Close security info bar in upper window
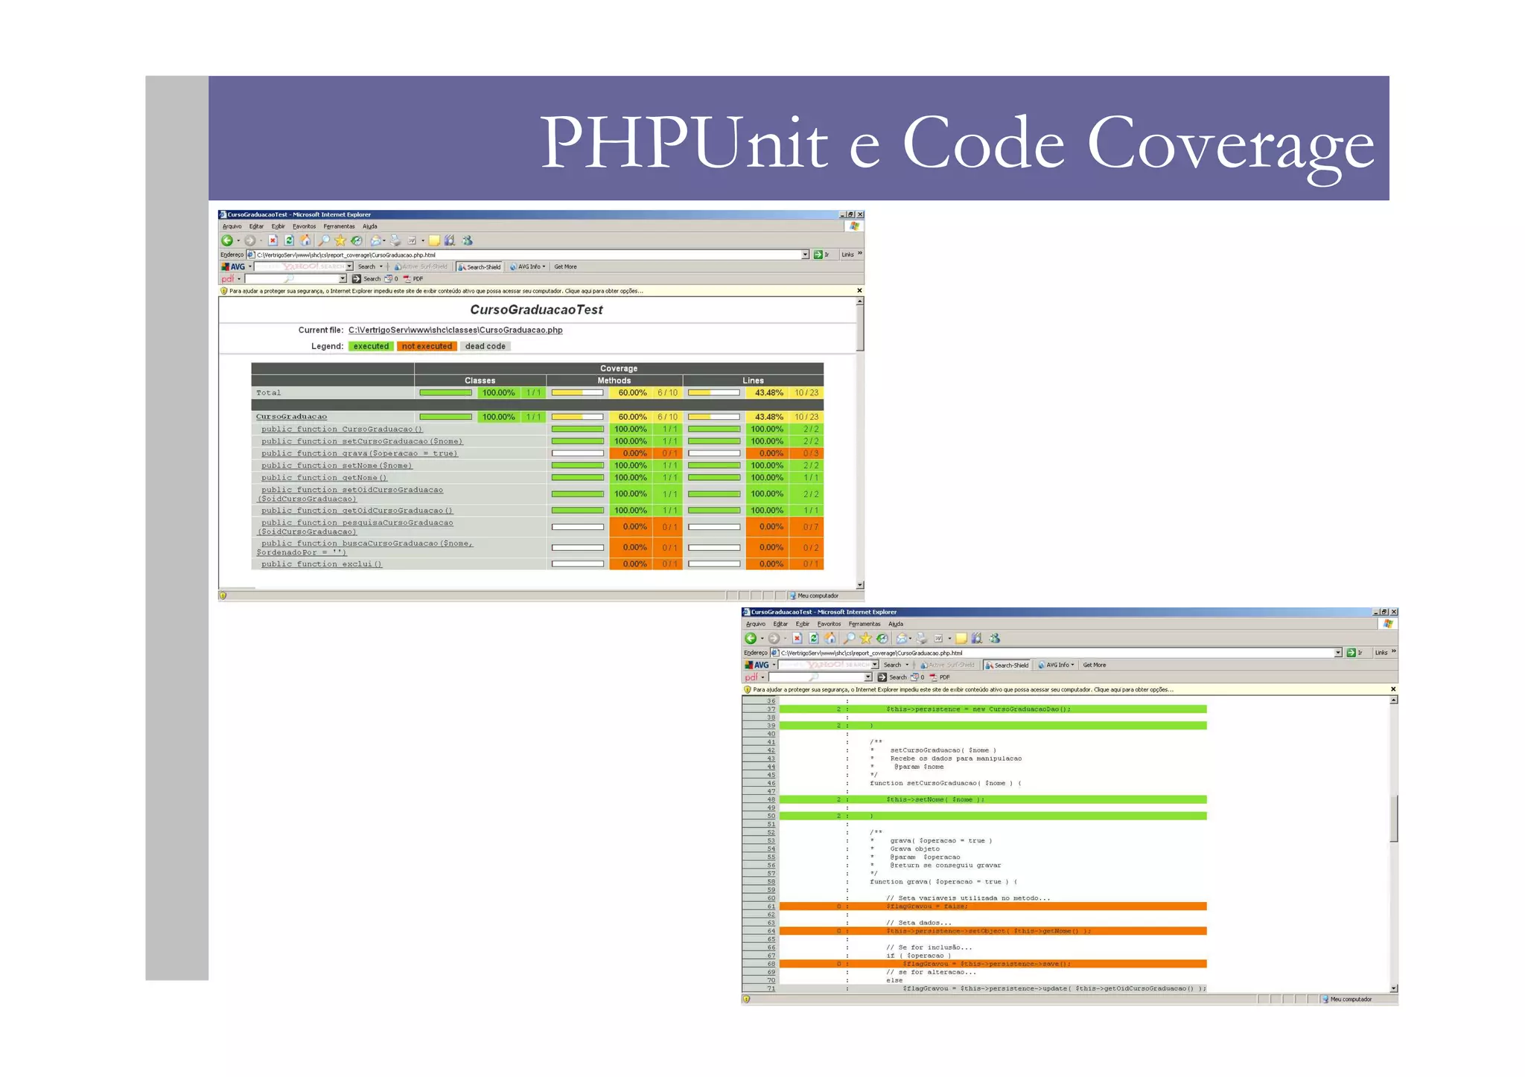 [x=859, y=291]
